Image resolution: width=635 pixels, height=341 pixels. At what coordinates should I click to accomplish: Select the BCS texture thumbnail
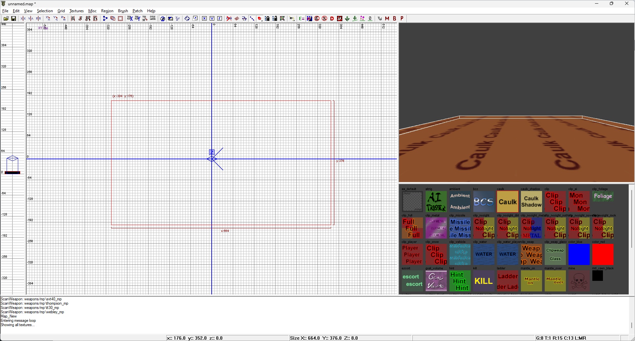click(x=484, y=202)
